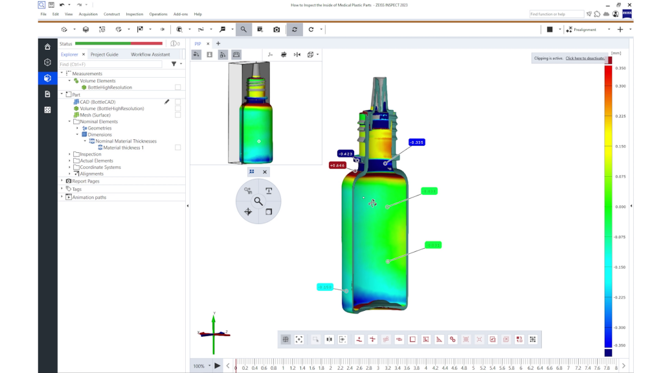Click the red angle triangle icon in the bottom toolbar
The height and width of the screenshot is (373, 663).
point(440,339)
